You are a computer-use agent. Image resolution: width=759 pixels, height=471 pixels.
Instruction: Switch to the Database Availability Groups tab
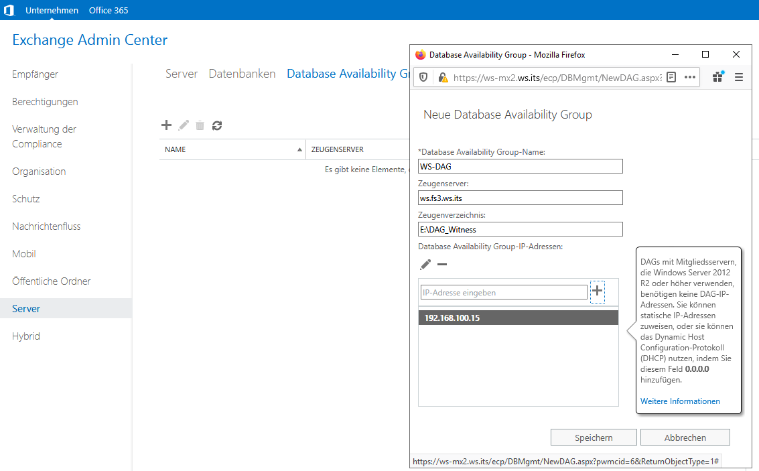(348, 74)
